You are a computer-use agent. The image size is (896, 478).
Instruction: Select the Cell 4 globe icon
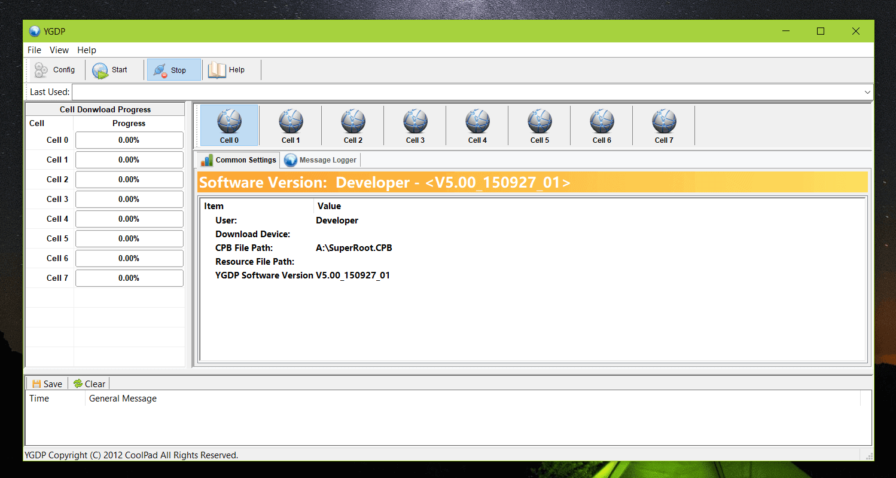[477, 121]
